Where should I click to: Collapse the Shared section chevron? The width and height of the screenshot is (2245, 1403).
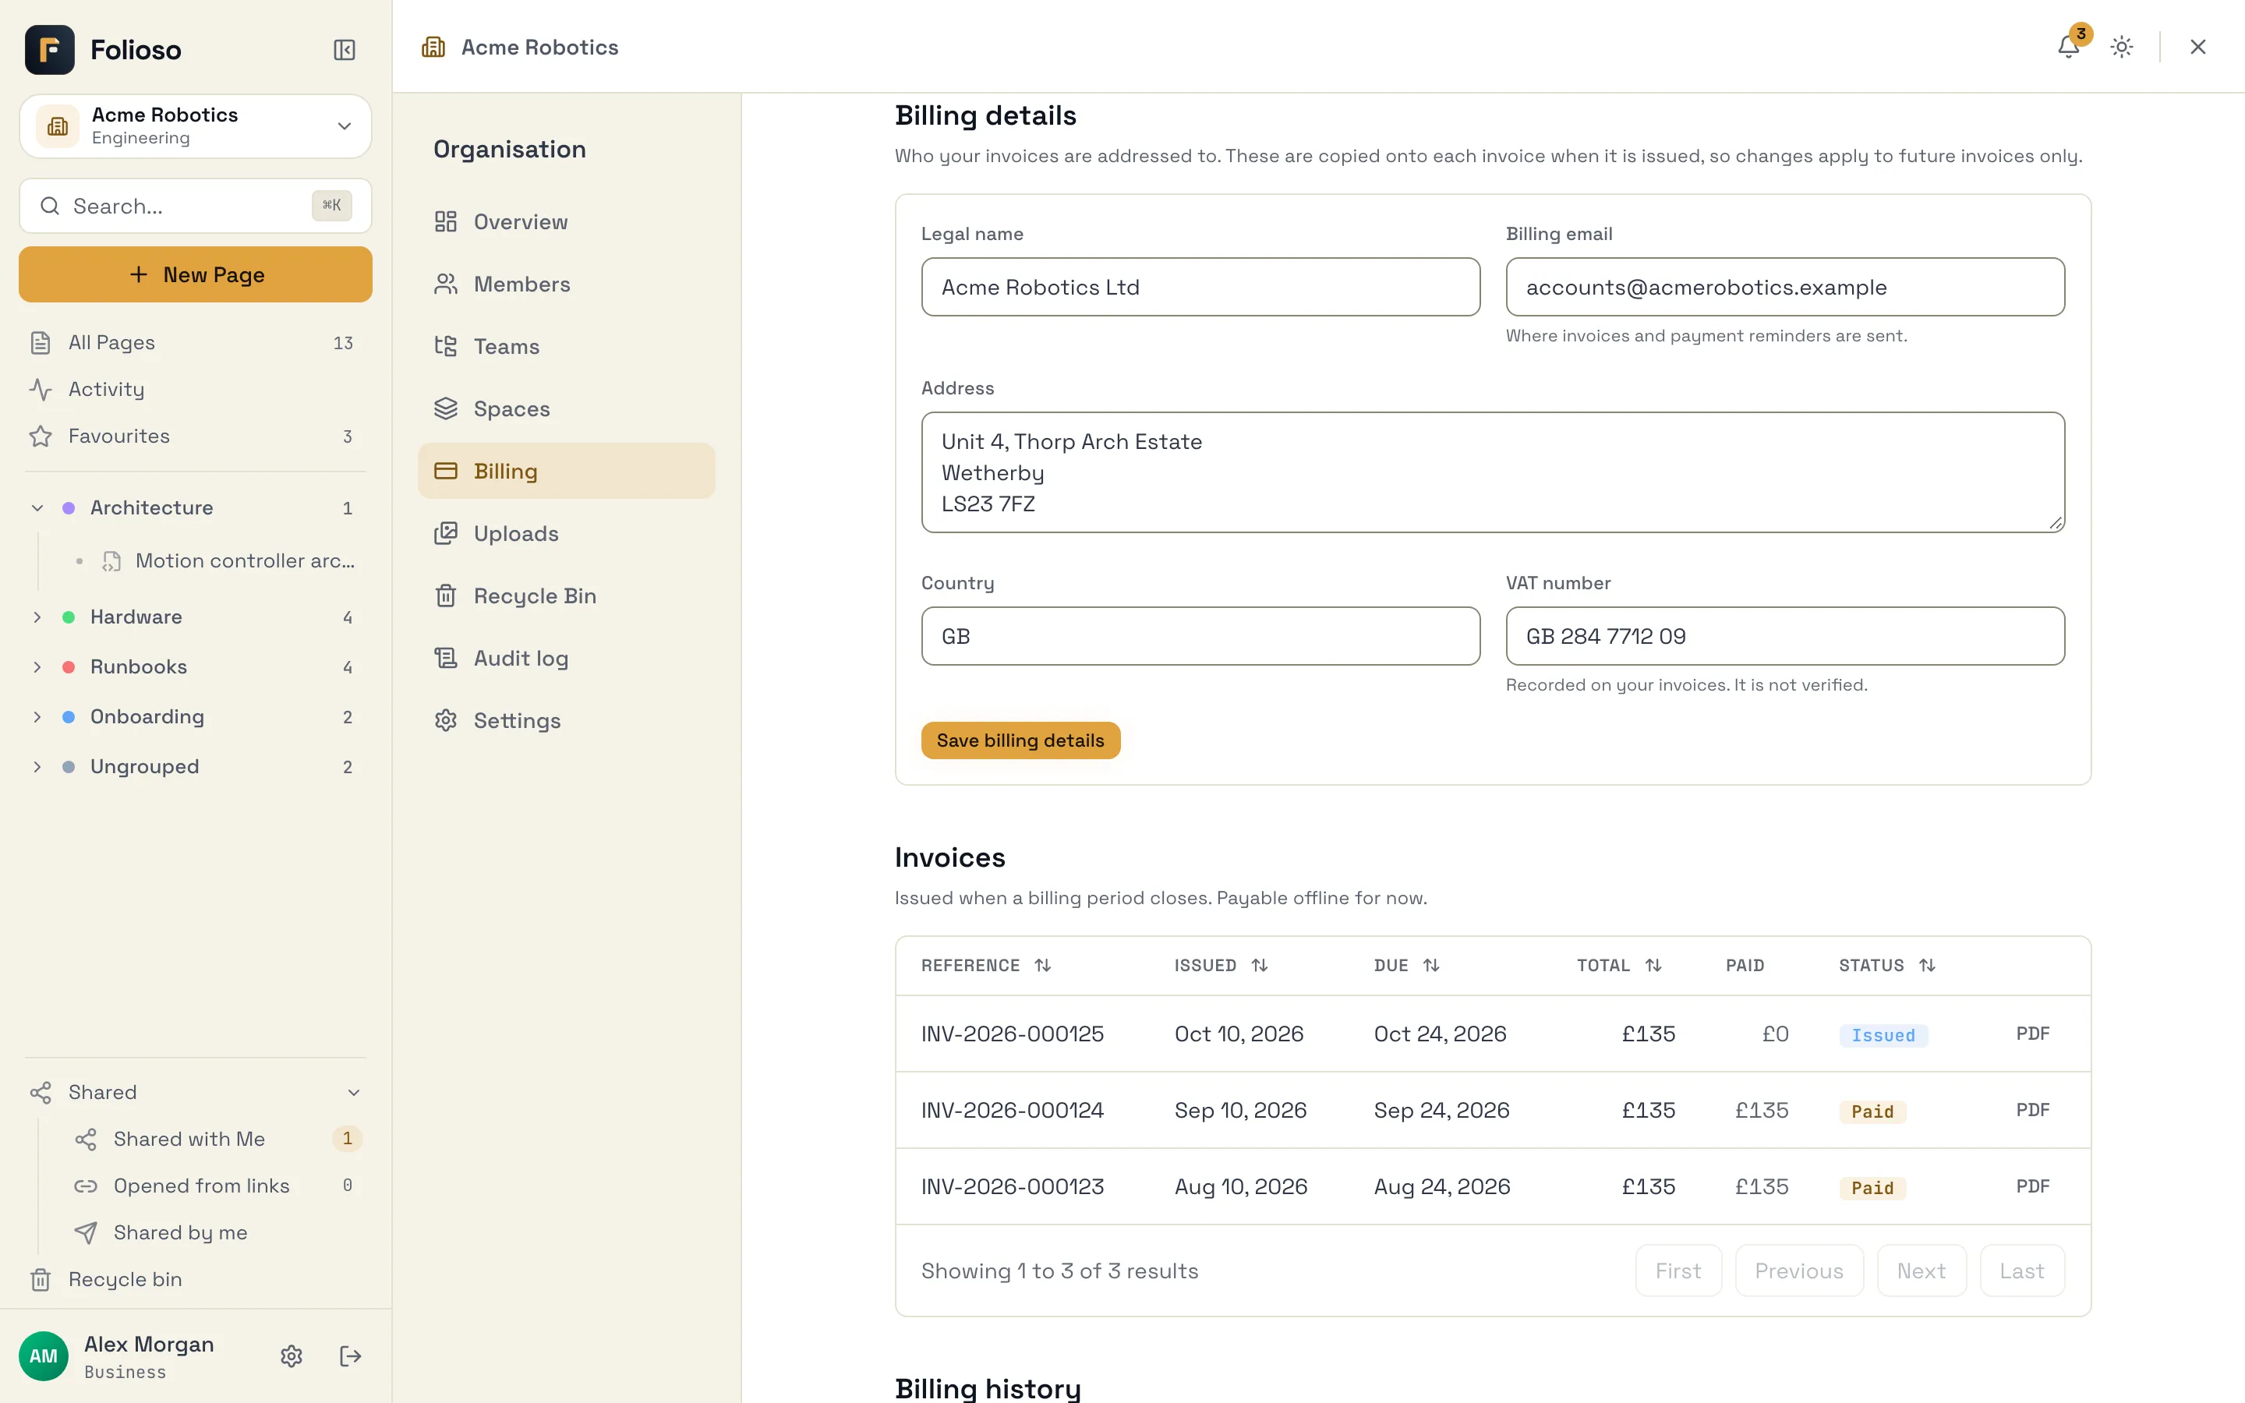(353, 1092)
